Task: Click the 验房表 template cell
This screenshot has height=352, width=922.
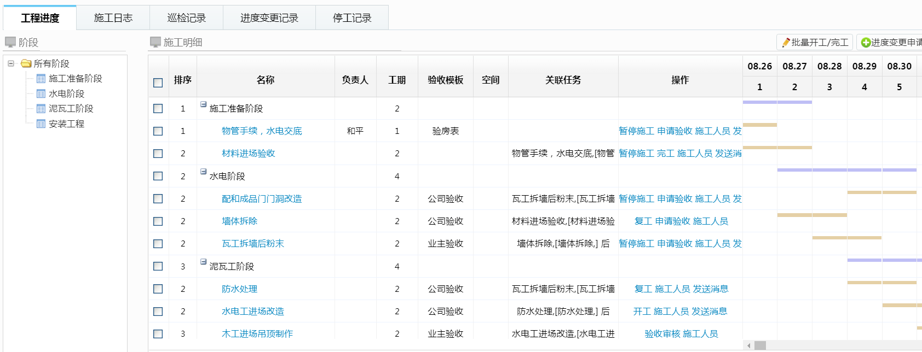Action: click(446, 131)
